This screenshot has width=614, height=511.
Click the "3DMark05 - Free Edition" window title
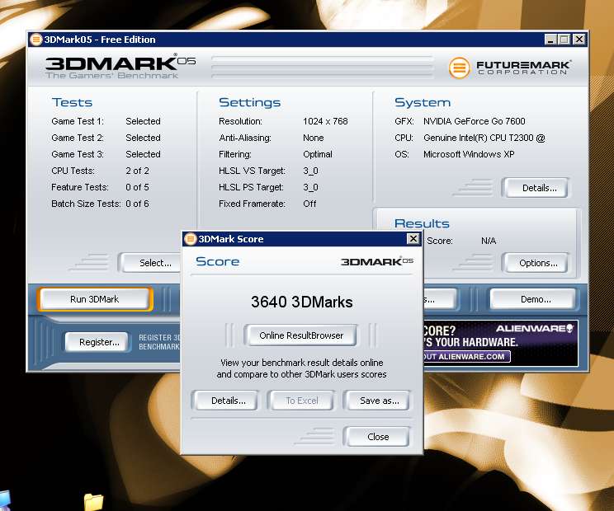click(100, 40)
